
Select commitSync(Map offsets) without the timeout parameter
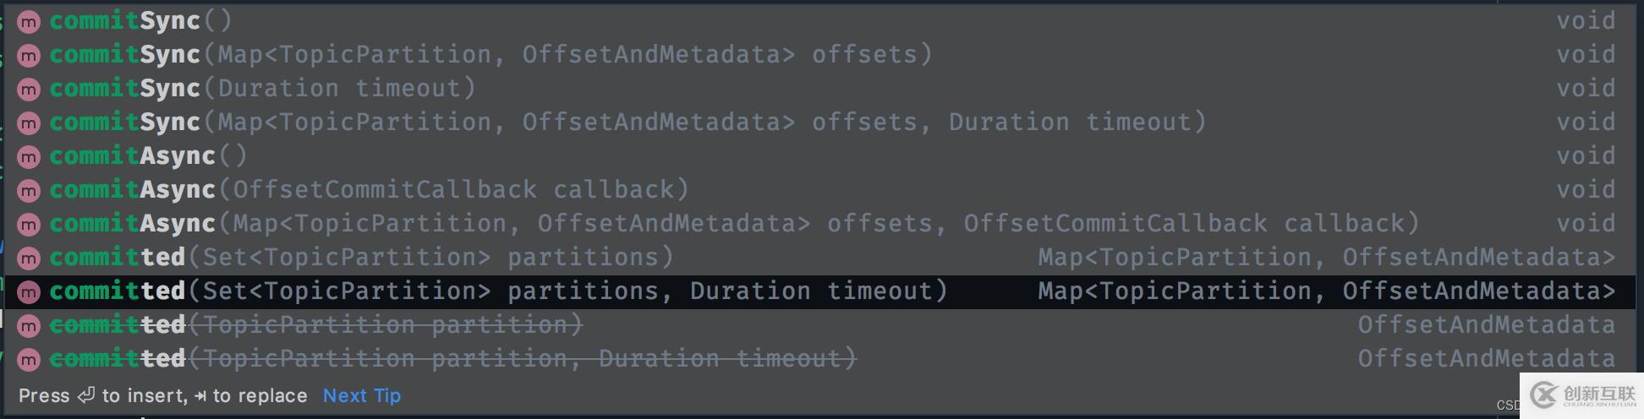[490, 55]
